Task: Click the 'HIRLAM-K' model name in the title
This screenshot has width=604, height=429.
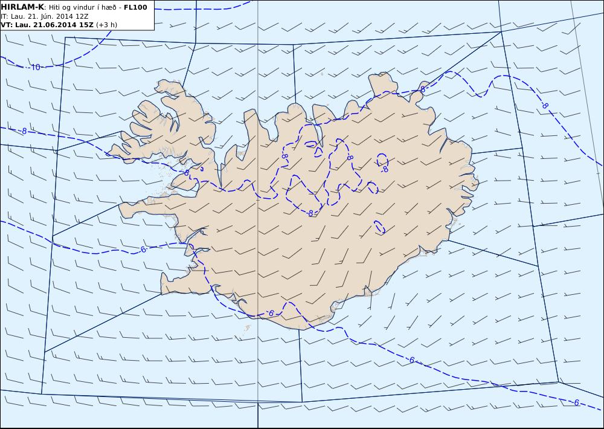Action: click(x=22, y=7)
